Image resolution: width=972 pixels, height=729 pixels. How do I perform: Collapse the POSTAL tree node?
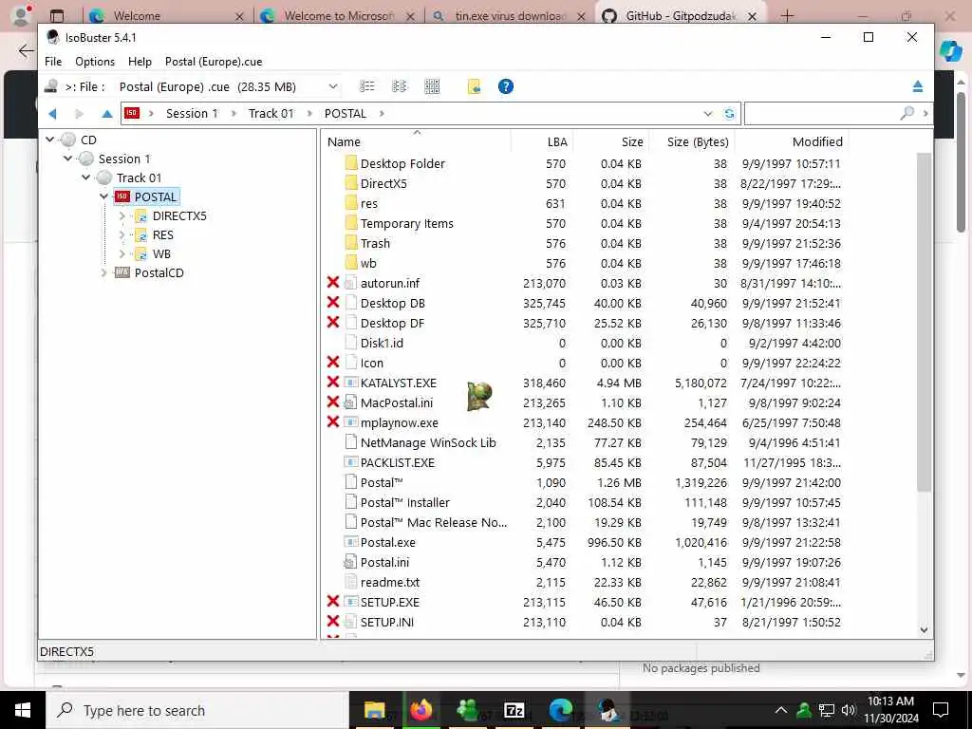[103, 196]
